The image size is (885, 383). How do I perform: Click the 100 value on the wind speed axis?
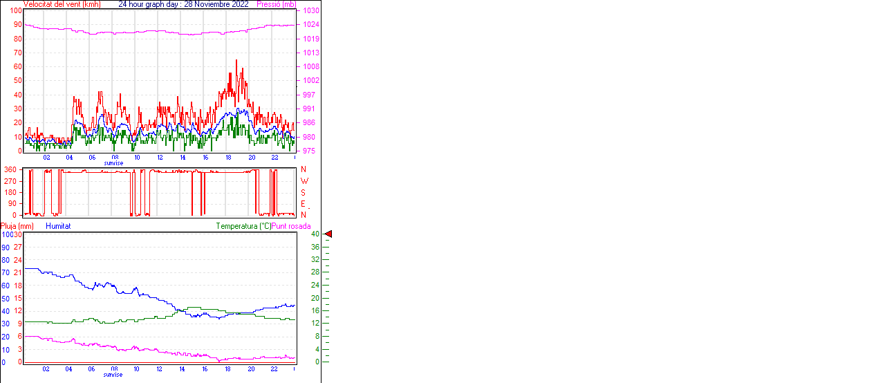tap(15, 11)
